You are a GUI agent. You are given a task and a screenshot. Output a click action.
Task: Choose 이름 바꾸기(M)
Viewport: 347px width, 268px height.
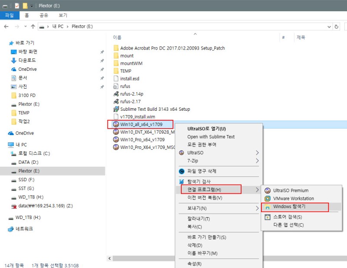tap(218, 253)
